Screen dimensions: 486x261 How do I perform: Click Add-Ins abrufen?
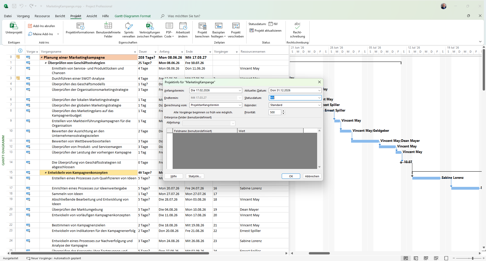[42, 26]
